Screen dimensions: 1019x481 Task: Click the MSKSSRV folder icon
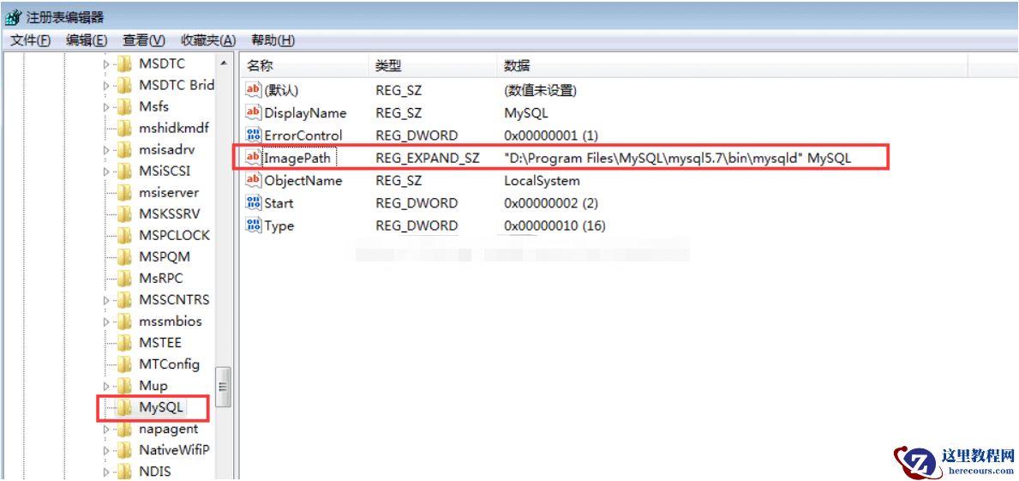[123, 214]
